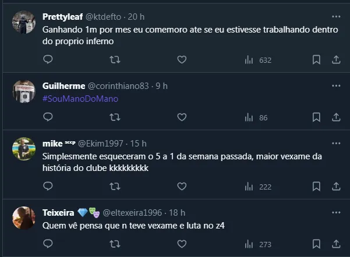Open Guilherme's profile picture
Viewport: 350px width, 257px height.
(24, 92)
